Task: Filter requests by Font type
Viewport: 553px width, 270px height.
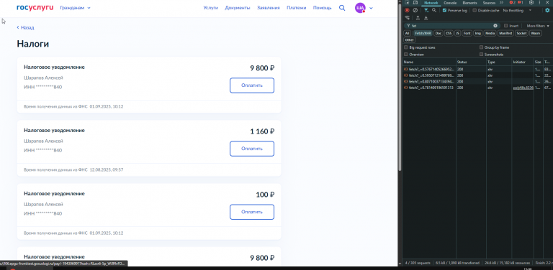Action: [467, 33]
